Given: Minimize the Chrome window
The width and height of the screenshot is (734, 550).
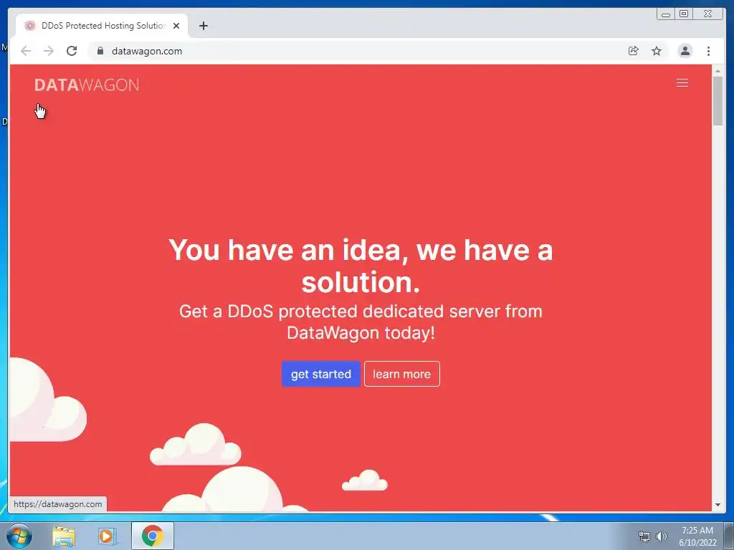Looking at the screenshot, I should (x=665, y=14).
